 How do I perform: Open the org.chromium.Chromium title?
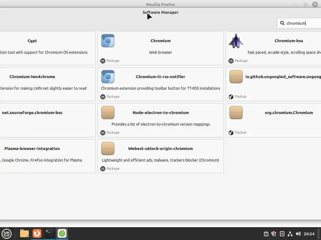coord(289,112)
